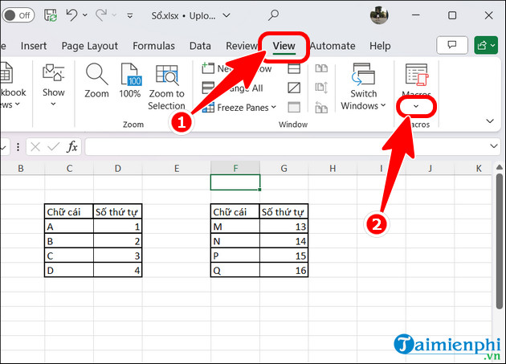Select column D header

[118, 168]
